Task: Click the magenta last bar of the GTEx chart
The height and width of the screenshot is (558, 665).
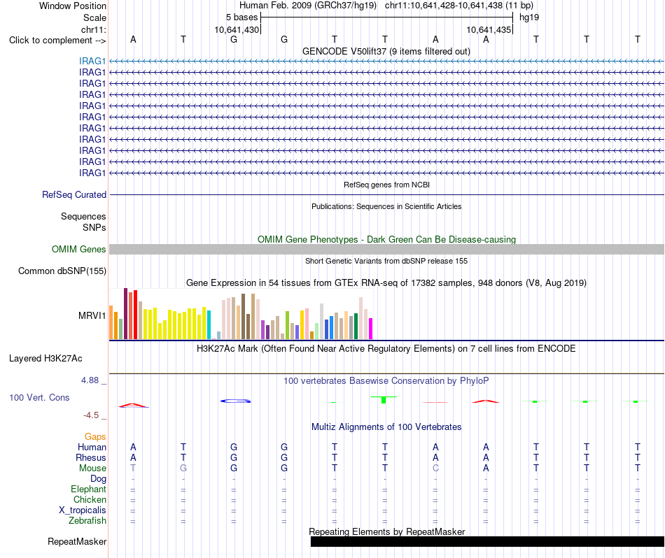Action: coord(370,329)
